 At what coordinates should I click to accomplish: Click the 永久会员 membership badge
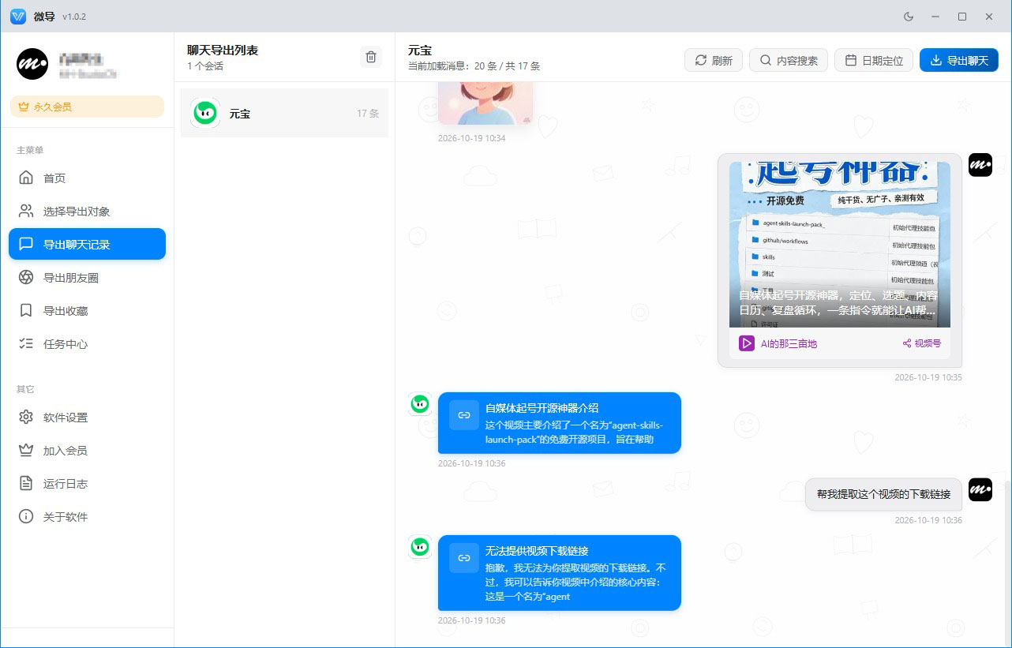[87, 107]
